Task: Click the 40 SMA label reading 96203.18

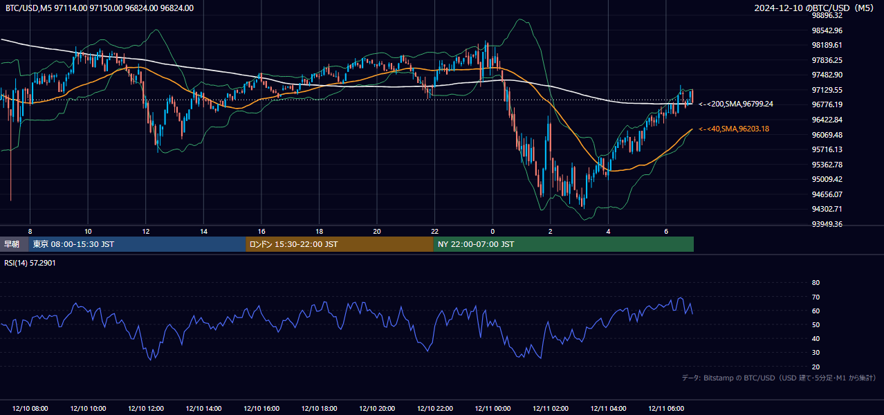Action: click(734, 129)
